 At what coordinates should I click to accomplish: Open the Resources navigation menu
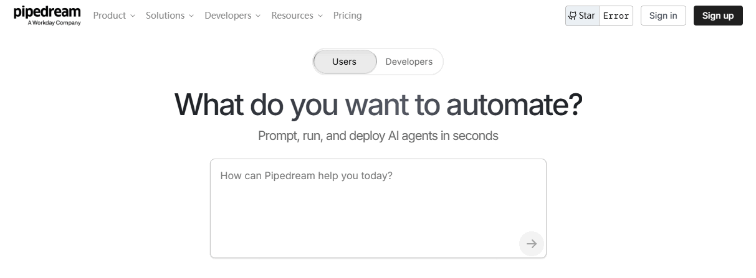[297, 16]
